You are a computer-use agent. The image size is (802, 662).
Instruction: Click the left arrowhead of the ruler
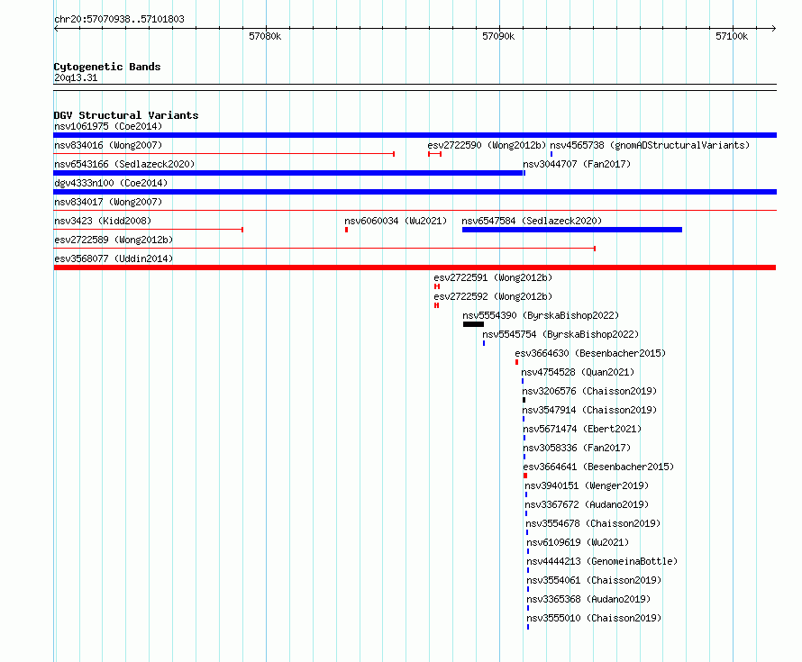click(56, 29)
